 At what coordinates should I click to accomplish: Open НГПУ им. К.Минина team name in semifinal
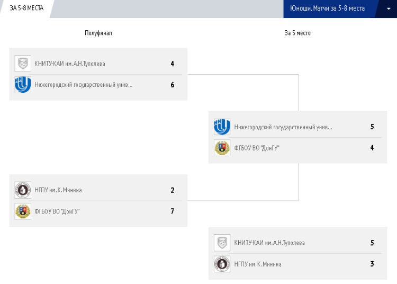(58, 190)
